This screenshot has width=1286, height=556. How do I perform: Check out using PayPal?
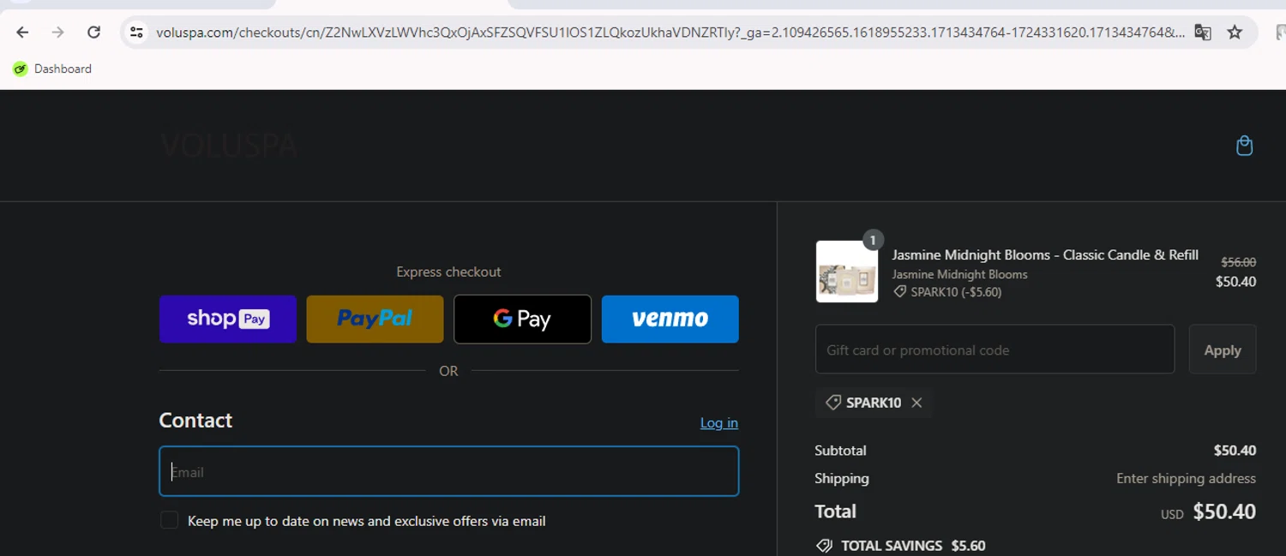coord(375,319)
